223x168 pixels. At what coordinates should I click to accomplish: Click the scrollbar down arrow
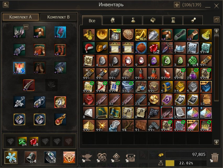217,142
